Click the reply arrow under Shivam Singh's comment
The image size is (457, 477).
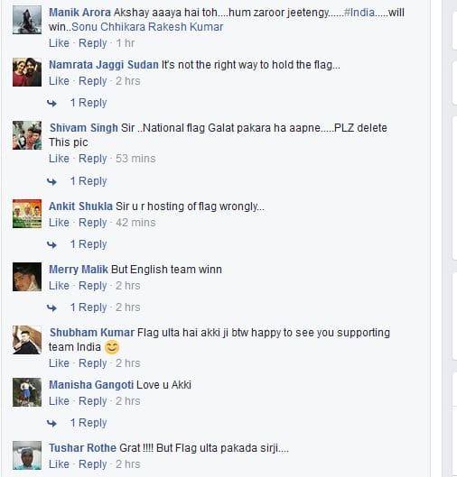pyautogui.click(x=51, y=181)
